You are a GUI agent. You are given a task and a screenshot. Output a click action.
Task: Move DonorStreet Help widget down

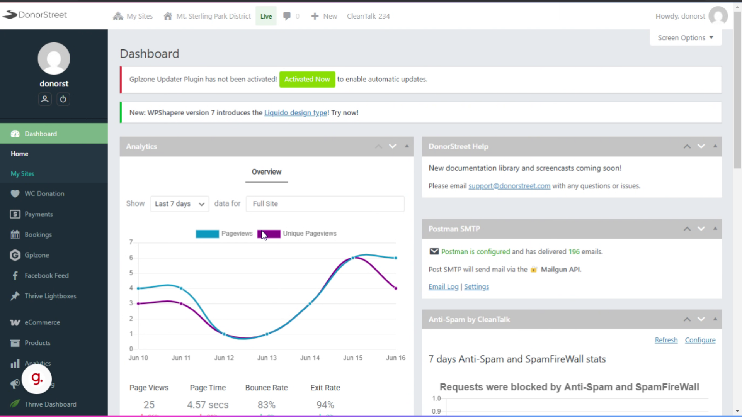point(701,146)
